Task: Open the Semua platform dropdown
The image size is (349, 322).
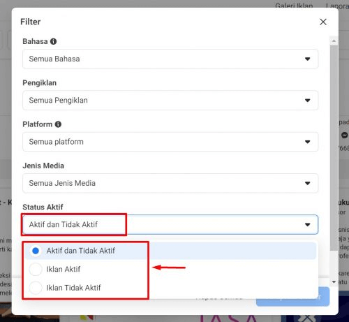Action: point(170,142)
